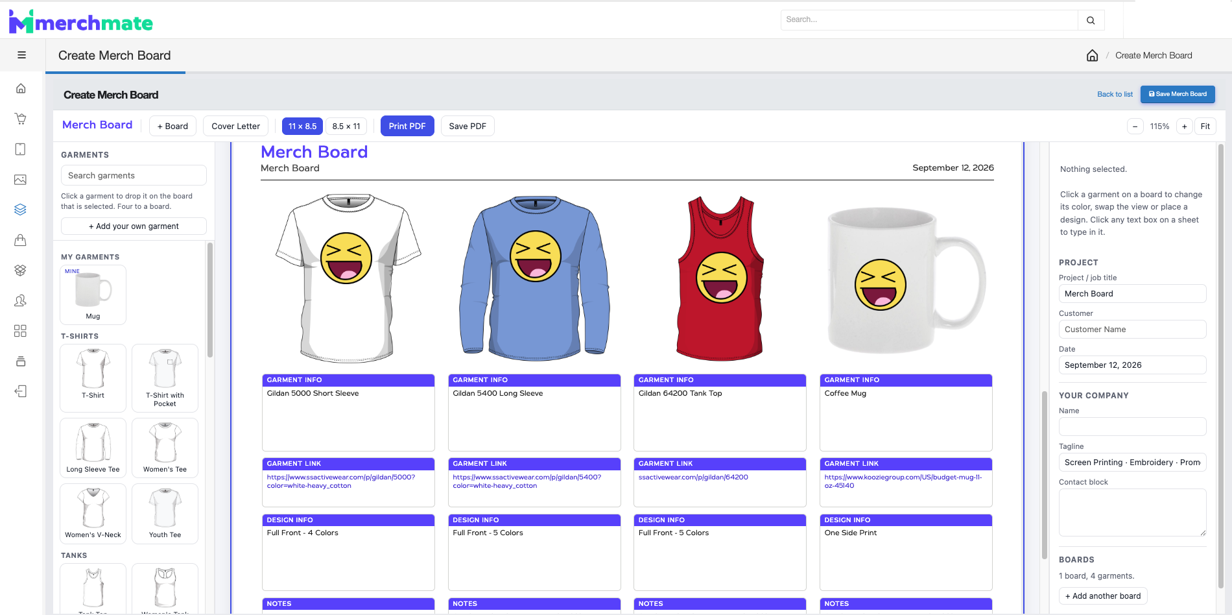Click + Add your own garment
1232x615 pixels.
(134, 226)
